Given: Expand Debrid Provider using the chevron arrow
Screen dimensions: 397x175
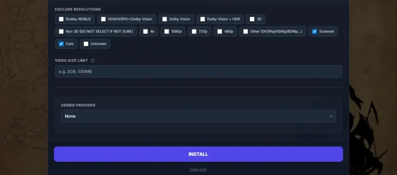Looking at the screenshot, I should pyautogui.click(x=331, y=116).
